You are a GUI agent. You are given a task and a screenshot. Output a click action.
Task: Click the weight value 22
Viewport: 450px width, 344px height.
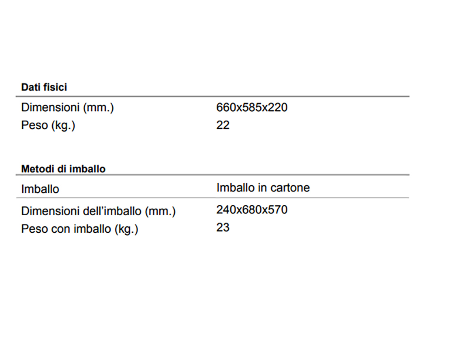pos(223,125)
